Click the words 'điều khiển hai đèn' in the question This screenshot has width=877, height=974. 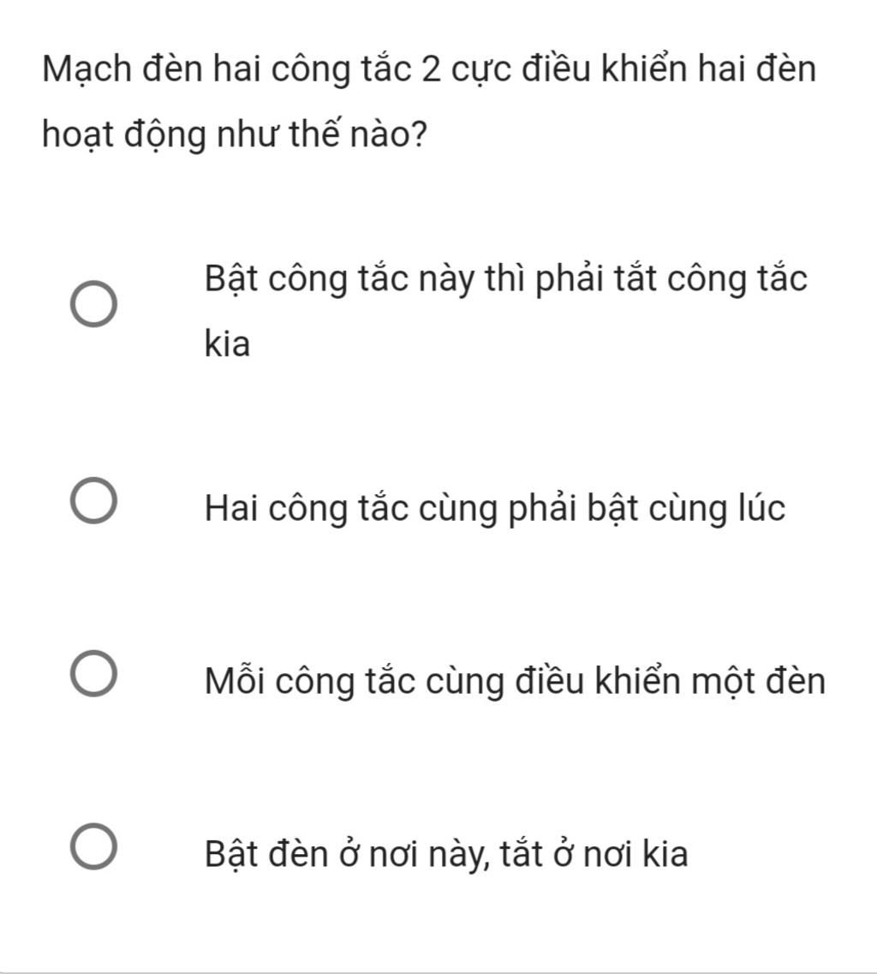point(669,69)
